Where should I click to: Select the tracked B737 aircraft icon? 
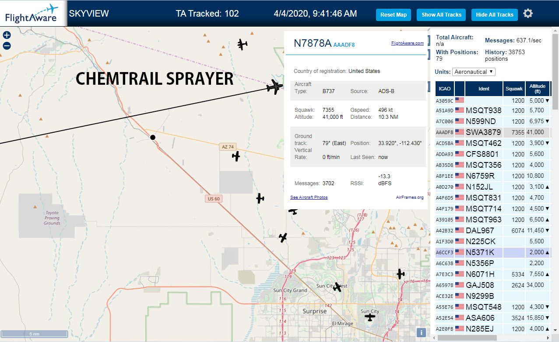tap(274, 86)
